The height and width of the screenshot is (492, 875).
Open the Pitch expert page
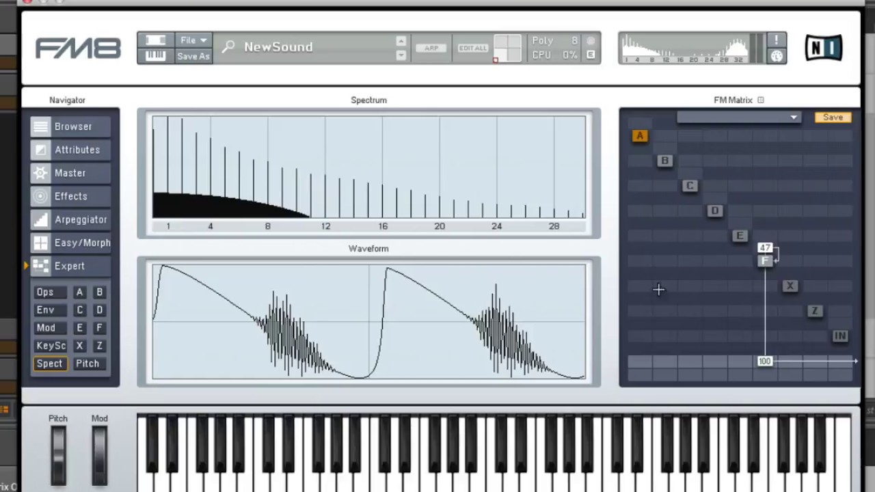[x=89, y=364]
